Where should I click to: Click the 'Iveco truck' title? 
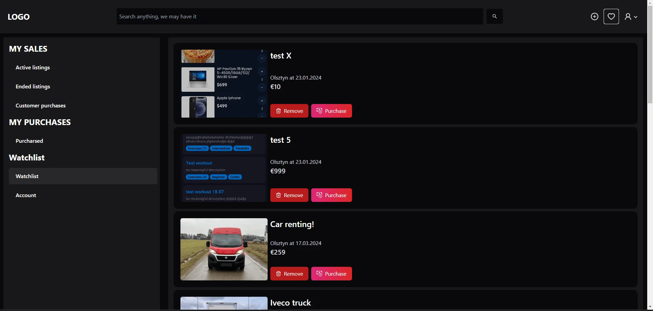(290, 303)
